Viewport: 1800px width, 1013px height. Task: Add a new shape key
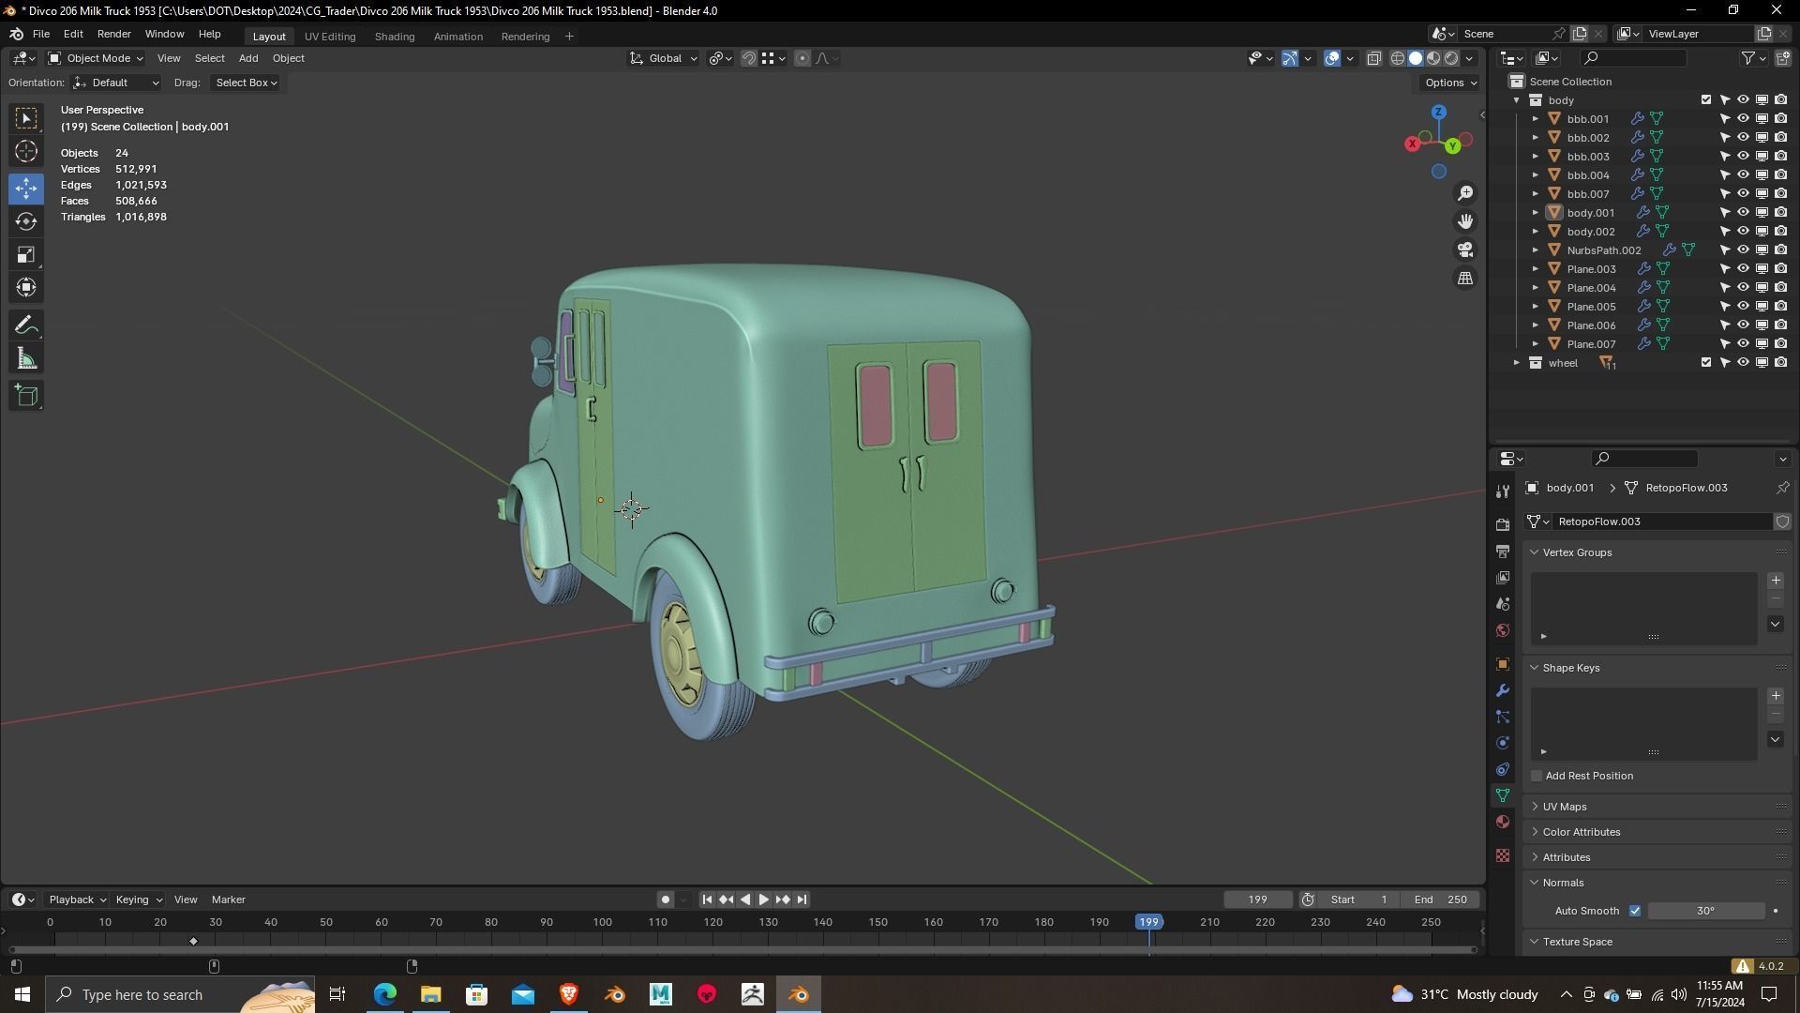[x=1776, y=696]
